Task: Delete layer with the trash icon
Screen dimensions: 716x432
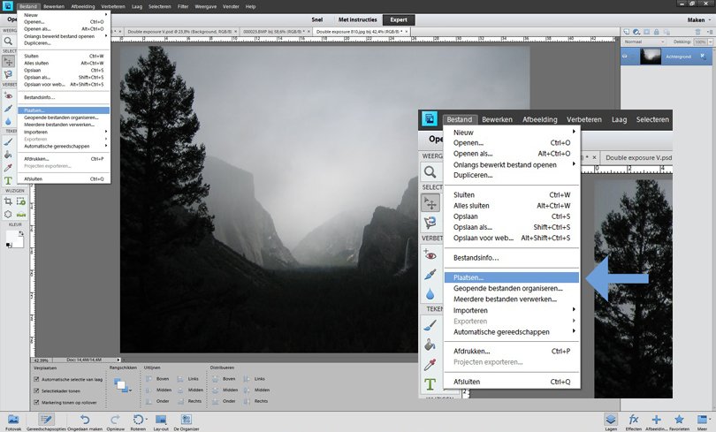Action: (697, 32)
